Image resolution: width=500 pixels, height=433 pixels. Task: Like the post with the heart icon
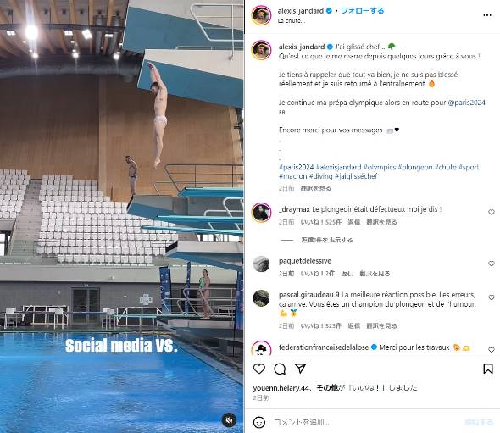259,369
